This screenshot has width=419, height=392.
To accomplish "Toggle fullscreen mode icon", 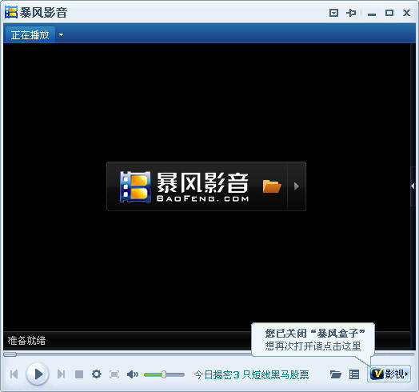I will [x=114, y=374].
